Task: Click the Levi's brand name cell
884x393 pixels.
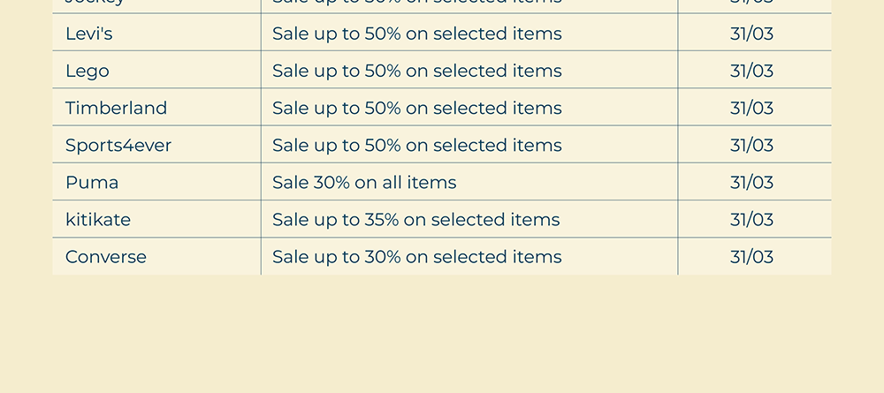Action: coord(88,34)
